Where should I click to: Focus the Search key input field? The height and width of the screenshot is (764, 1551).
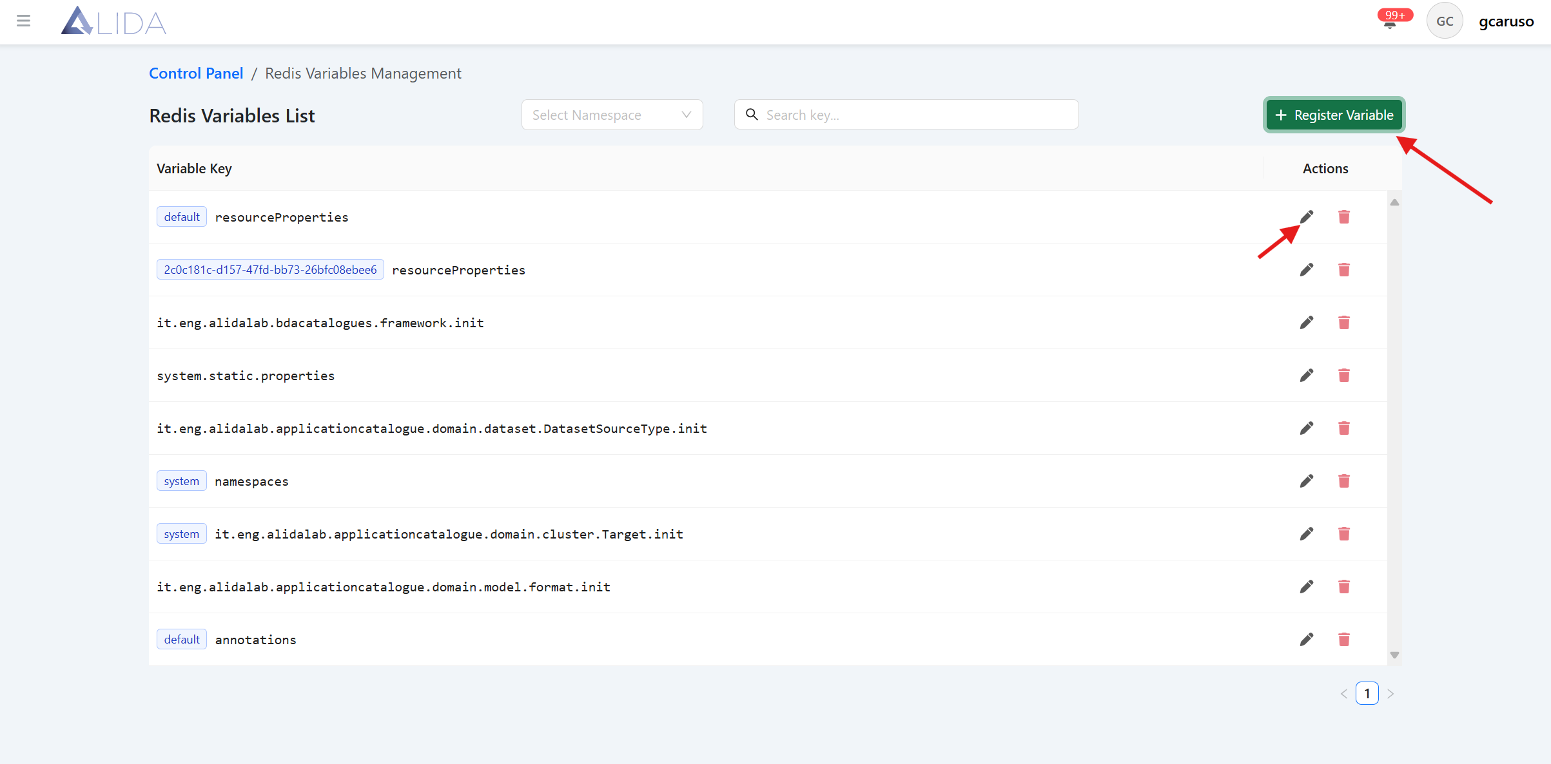(x=906, y=115)
